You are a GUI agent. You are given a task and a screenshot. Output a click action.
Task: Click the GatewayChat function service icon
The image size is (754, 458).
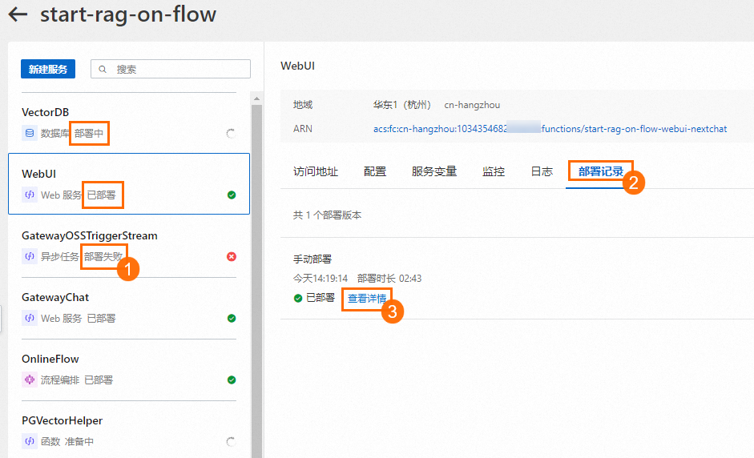tap(30, 318)
